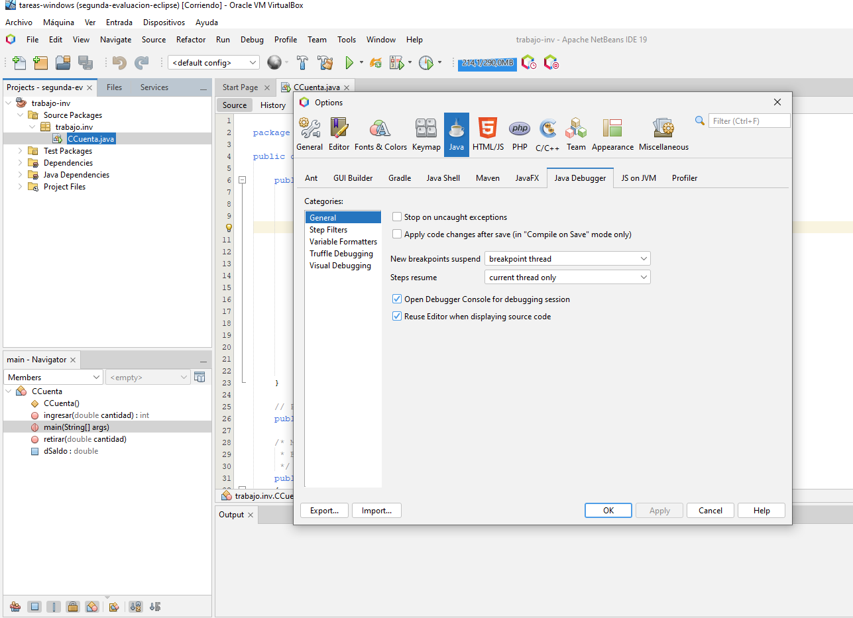This screenshot has width=853, height=618.
Task: Click the Export... button
Action: (x=324, y=511)
